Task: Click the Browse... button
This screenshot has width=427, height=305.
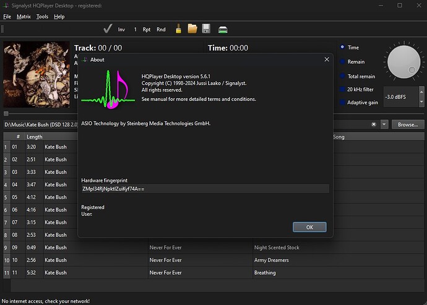Action: coord(408,124)
